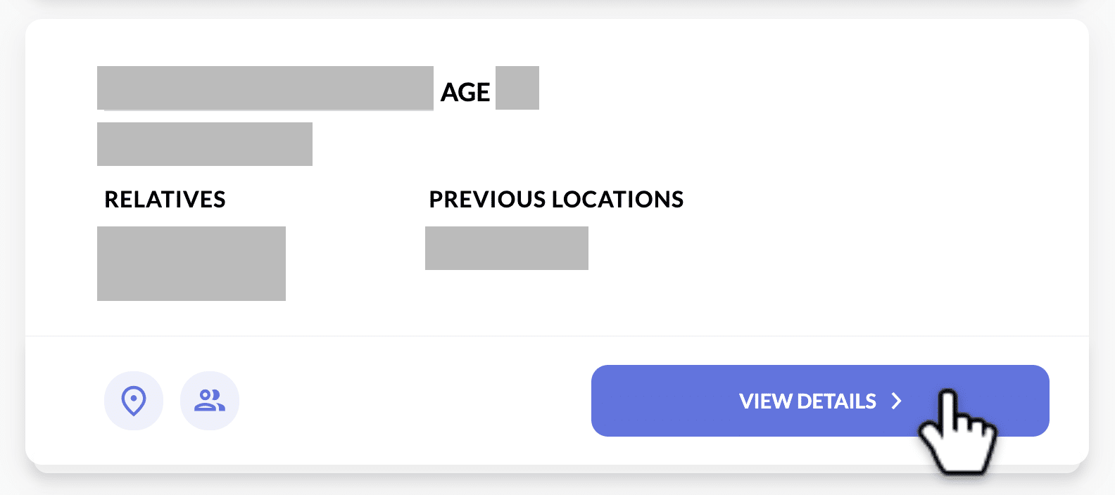Click the chevron arrow inside View Details
The height and width of the screenshot is (495, 1115).
pos(896,401)
